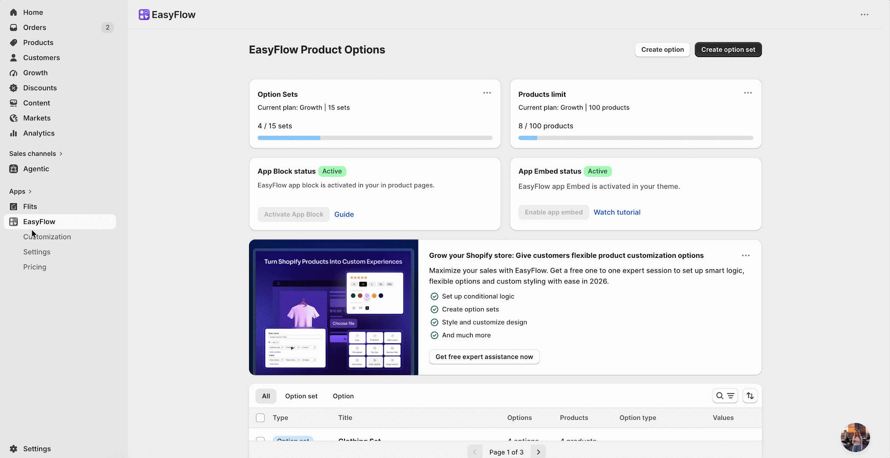Go to previous page arrow
Image resolution: width=890 pixels, height=458 pixels.
(475, 452)
